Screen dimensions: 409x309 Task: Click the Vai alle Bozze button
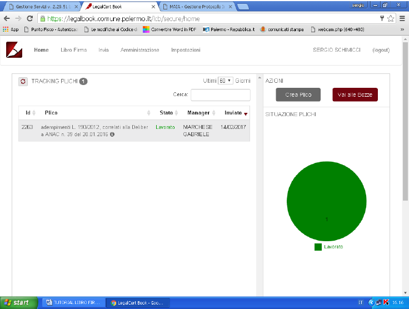point(355,94)
